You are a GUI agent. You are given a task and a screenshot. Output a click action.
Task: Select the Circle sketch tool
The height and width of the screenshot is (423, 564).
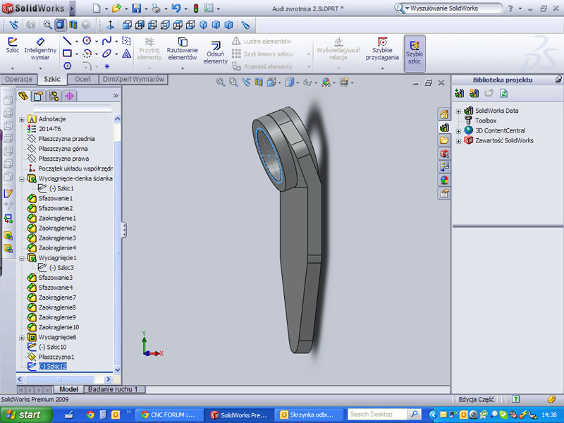pyautogui.click(x=87, y=41)
